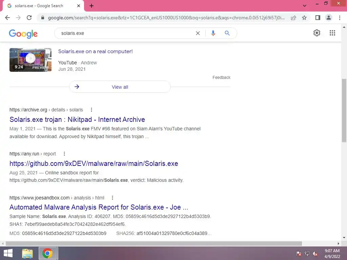The width and height of the screenshot is (347, 260).
Task: Submit search with the magnifier icon
Action: tap(227, 33)
